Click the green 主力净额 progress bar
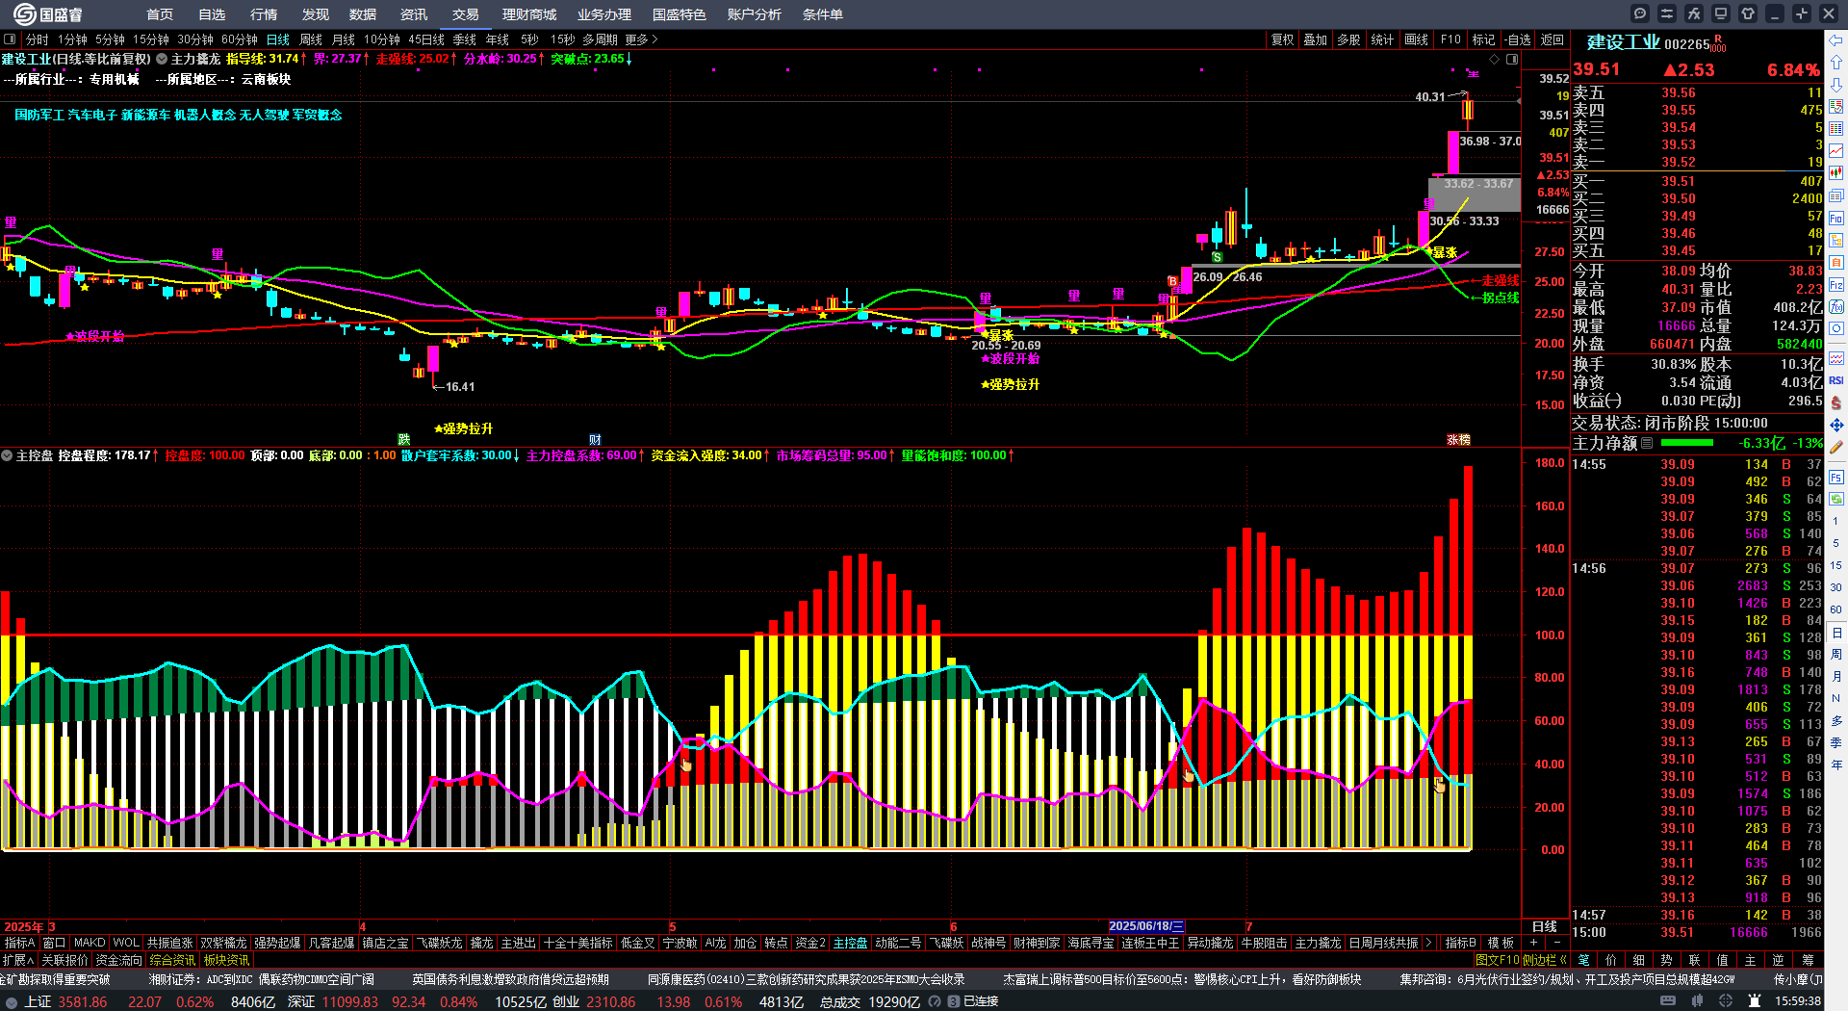 click(x=1687, y=443)
